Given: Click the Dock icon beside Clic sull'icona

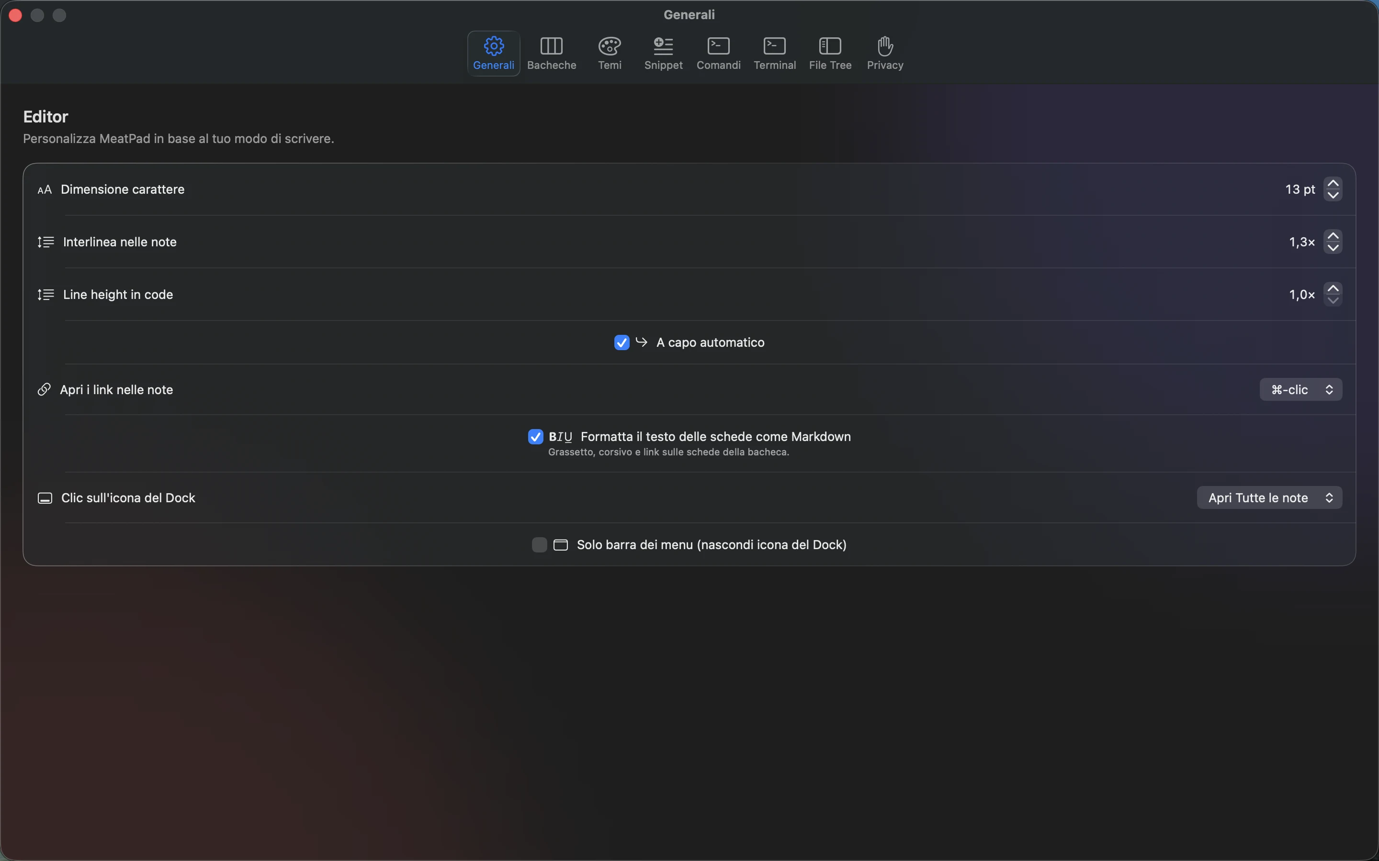Looking at the screenshot, I should click(45, 498).
